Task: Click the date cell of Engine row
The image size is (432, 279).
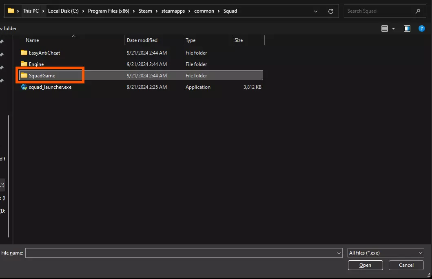Action: tap(146, 64)
